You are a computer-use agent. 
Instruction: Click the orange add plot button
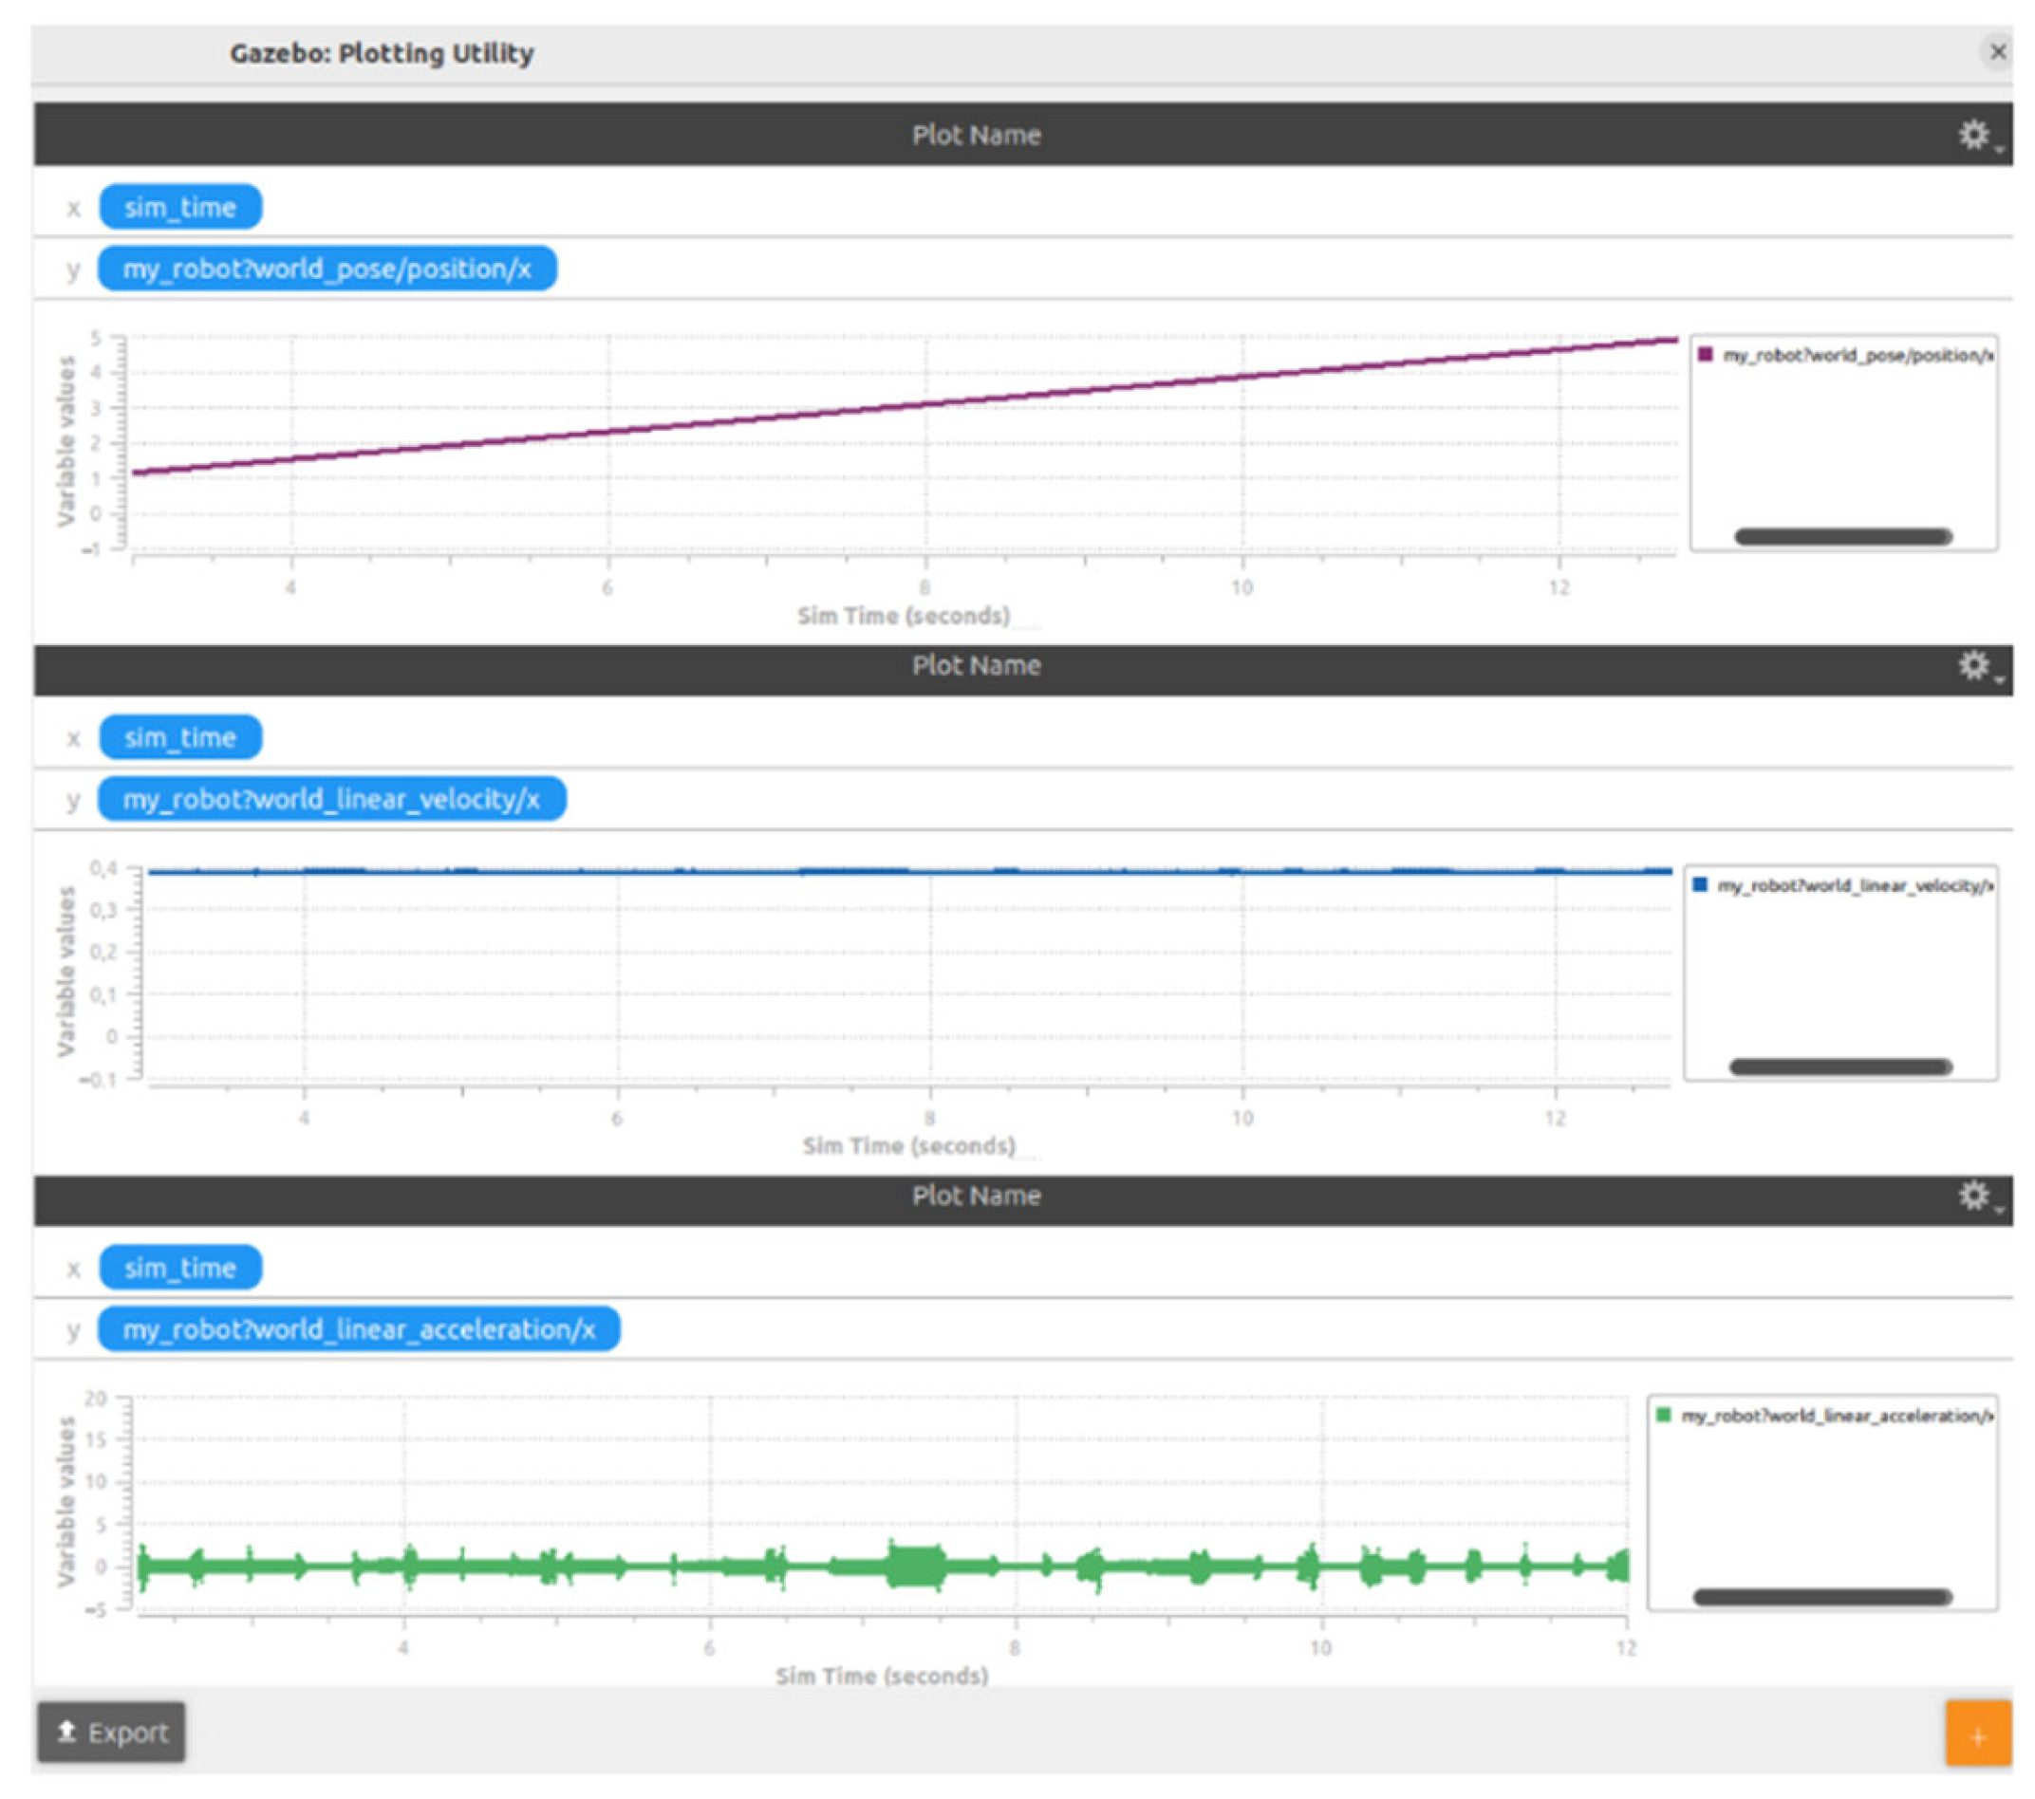click(1977, 1735)
